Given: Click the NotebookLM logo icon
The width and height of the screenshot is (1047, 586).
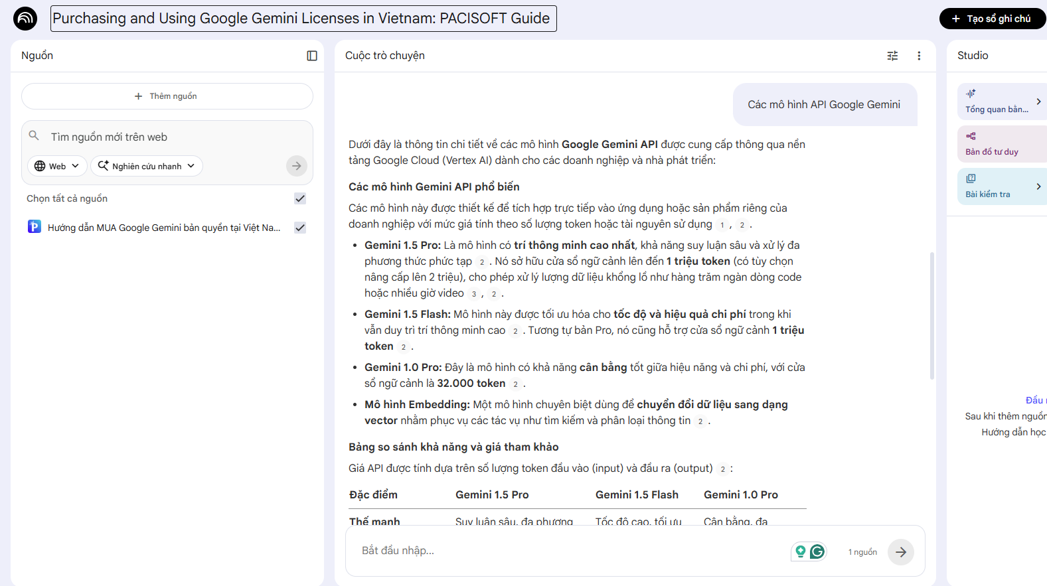Looking at the screenshot, I should point(25,19).
